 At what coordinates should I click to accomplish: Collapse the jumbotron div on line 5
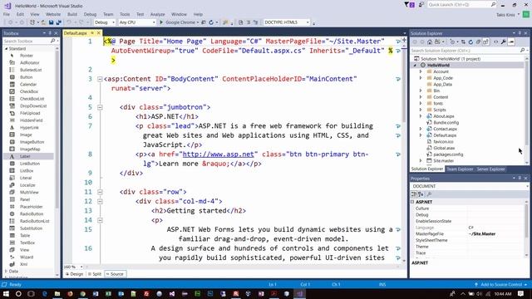tap(100, 107)
